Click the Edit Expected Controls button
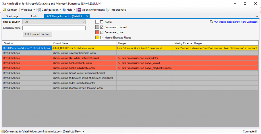Image resolution: width=261 pixels, height=134 pixels. coord(37,34)
